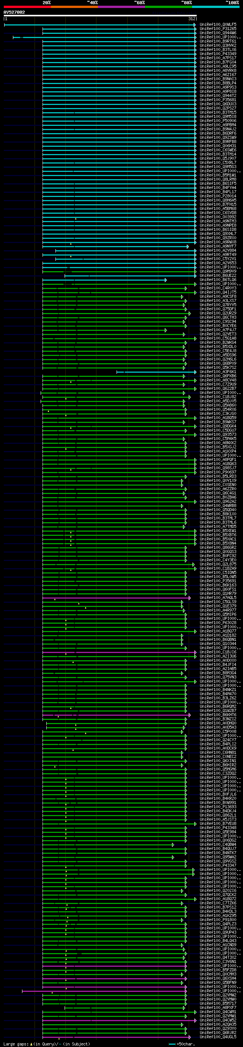Select hit label UniRef100_B6TLQ6
The width and height of the screenshot is (243, 1047).
click(x=218, y=280)
